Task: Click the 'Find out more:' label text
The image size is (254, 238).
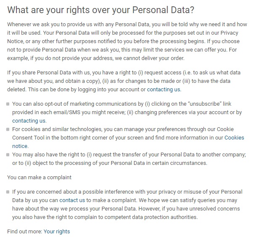Action: coord(25,232)
